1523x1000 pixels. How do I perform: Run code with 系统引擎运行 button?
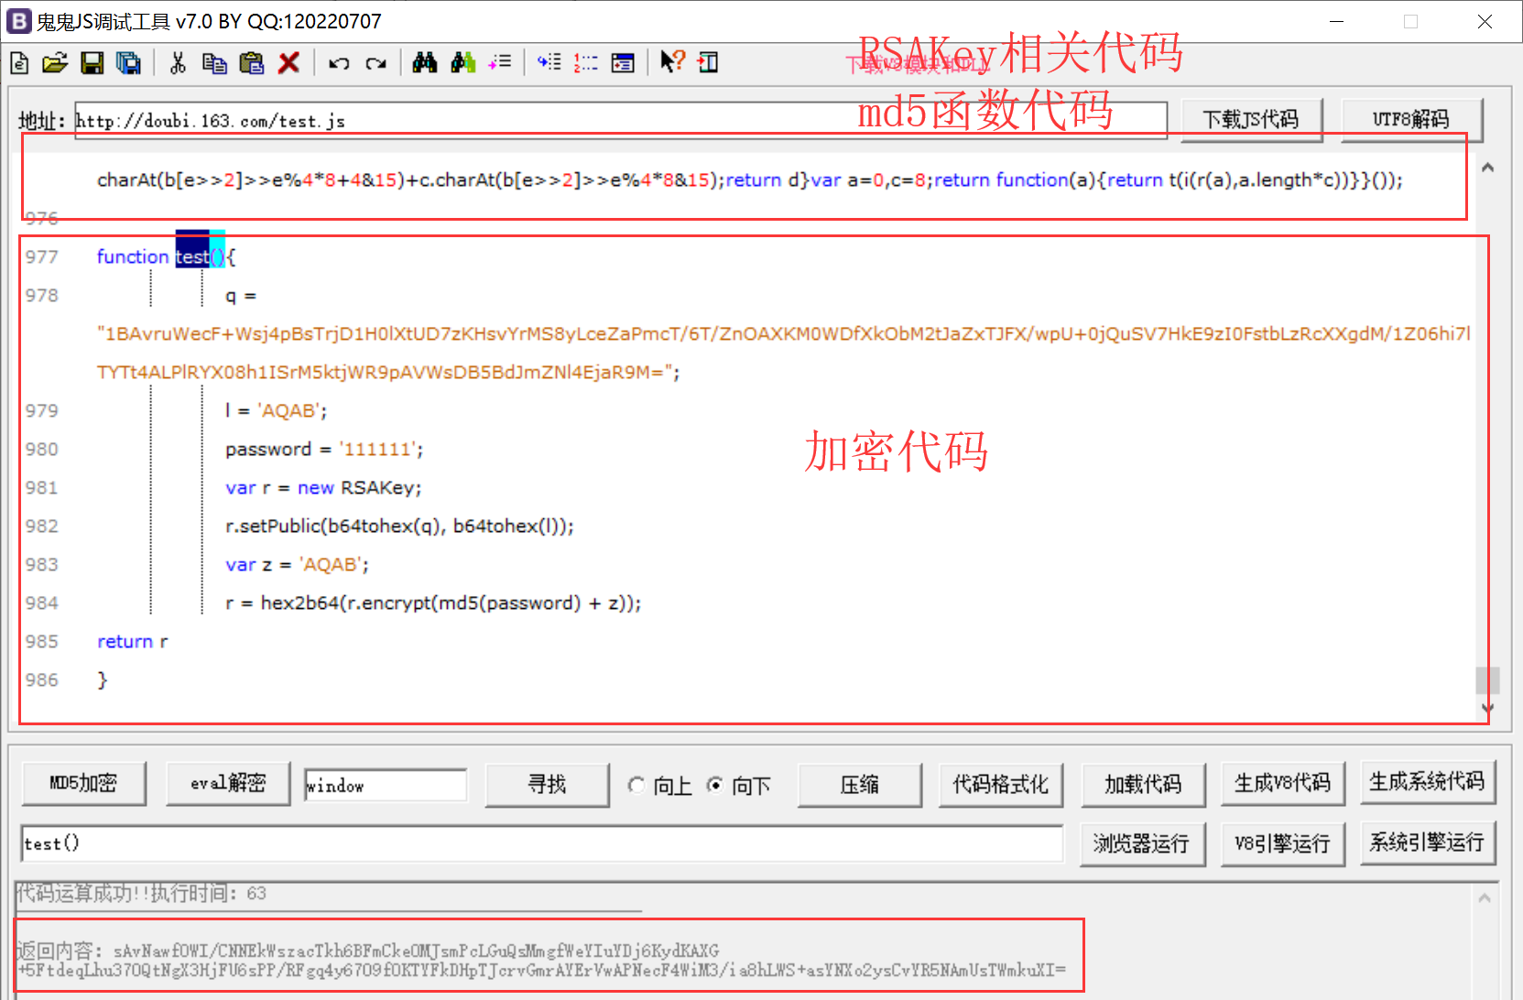pos(1427,842)
